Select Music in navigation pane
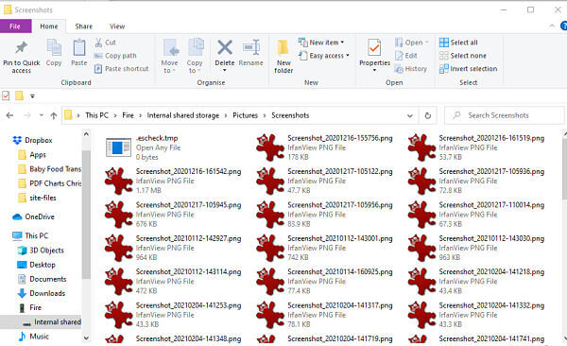Viewport: 567px width, 346px height. click(39, 337)
